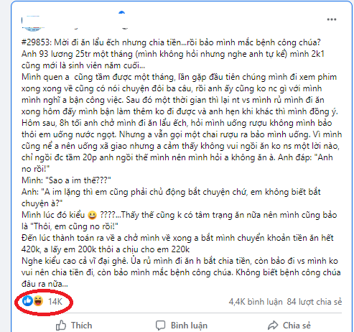This screenshot has height=332, width=354.
Task: Like the post with Thích label
Action: click(81, 326)
